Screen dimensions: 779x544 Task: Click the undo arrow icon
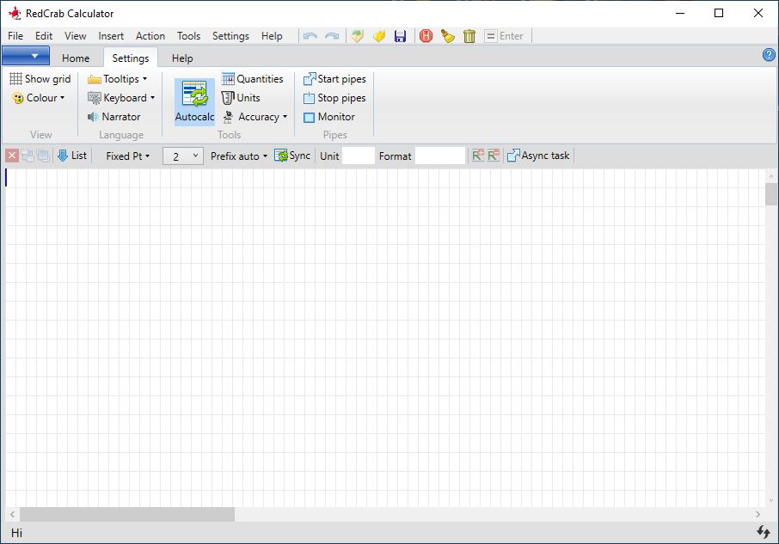[310, 36]
